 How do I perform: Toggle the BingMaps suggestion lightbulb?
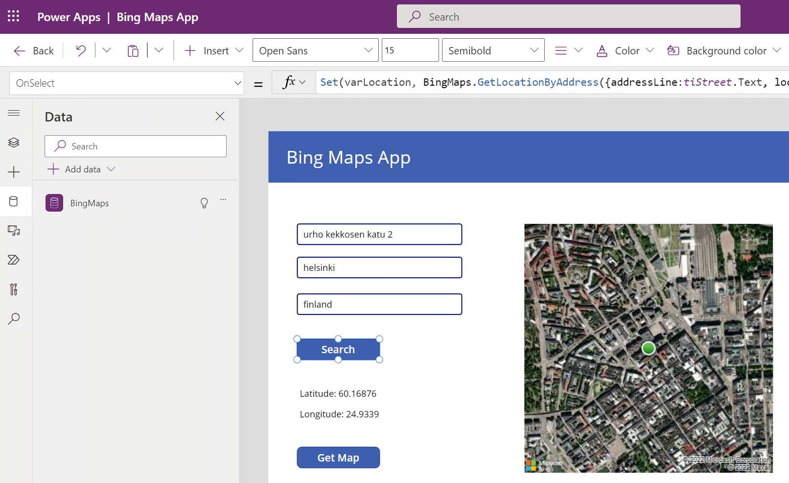pos(204,203)
